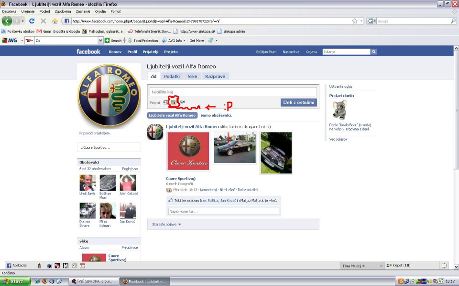Click the Facebook logo in the header
Image resolution: width=459 pixels, height=286 pixels.
[x=88, y=51]
